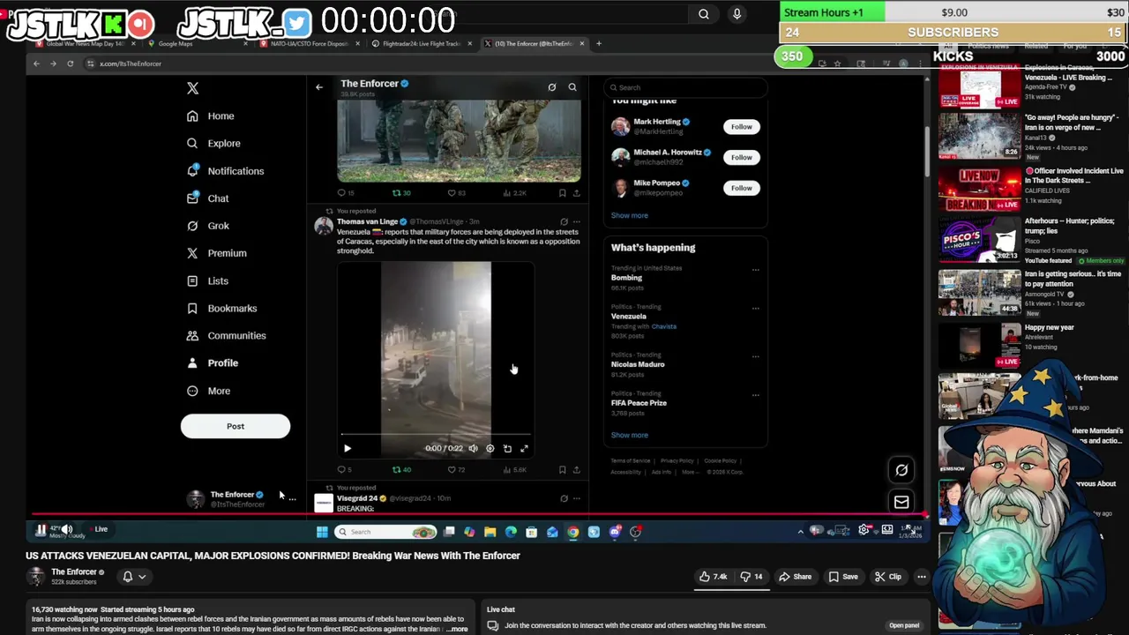Save the YouTube video to playlist

(x=842, y=577)
